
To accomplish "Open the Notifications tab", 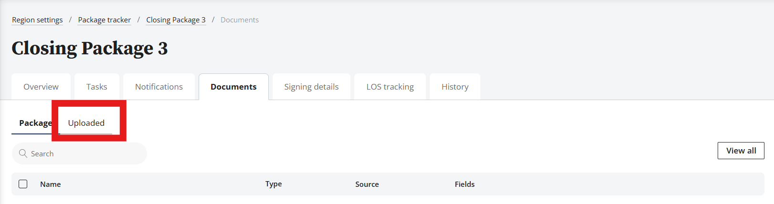I will [x=159, y=87].
